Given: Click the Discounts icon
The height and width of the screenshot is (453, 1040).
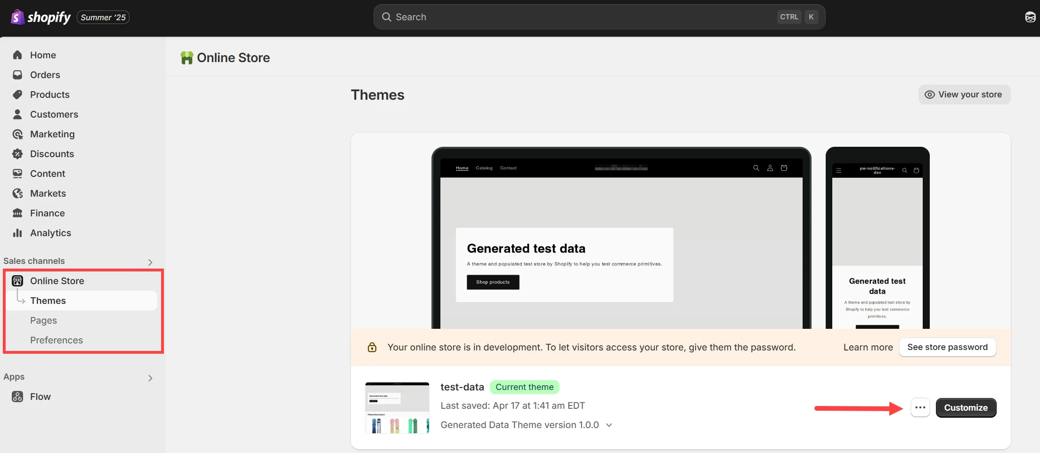Looking at the screenshot, I should tap(17, 153).
